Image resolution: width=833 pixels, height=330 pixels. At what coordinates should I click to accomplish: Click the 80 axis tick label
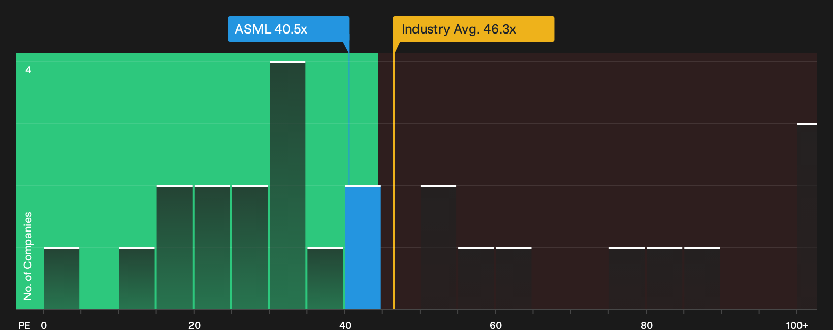pos(647,325)
